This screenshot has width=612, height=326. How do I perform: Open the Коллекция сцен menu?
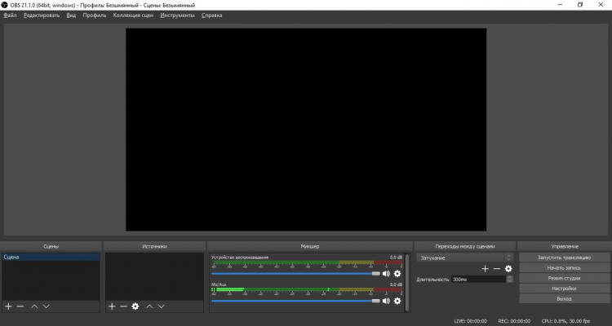pyautogui.click(x=133, y=15)
